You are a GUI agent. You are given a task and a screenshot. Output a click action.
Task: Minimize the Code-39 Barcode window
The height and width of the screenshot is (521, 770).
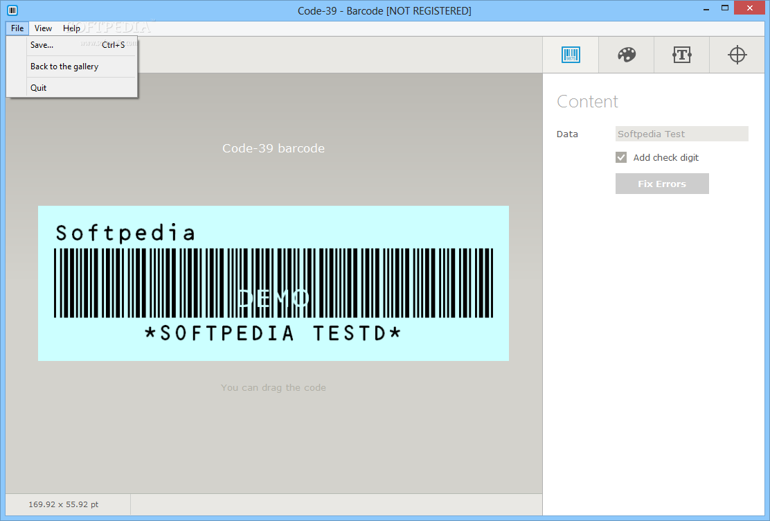[x=706, y=9]
